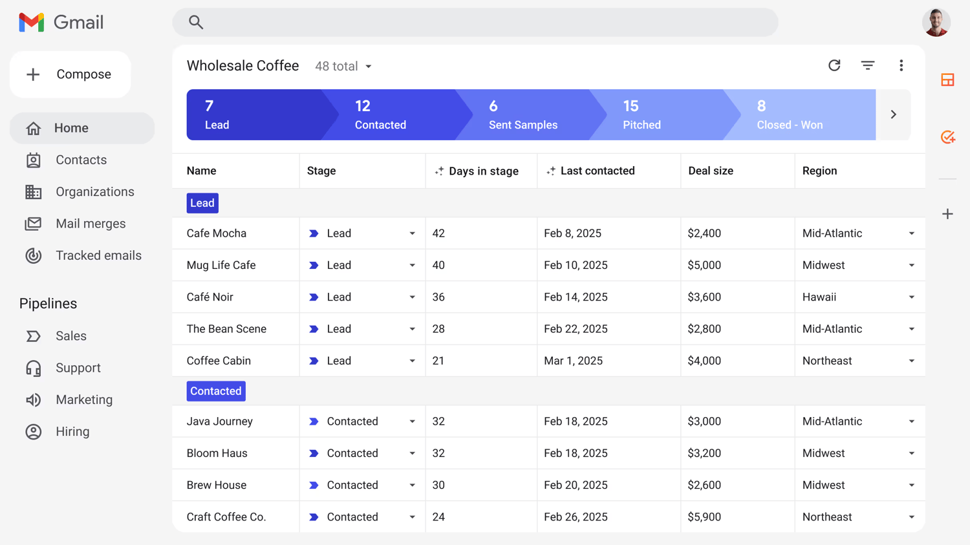Open the Marketing pipeline via speaker icon
The image size is (970, 545).
(33, 400)
